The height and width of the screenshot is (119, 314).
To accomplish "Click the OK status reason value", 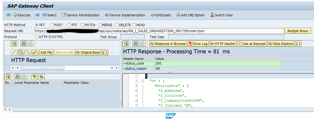I will pos(218,69).
